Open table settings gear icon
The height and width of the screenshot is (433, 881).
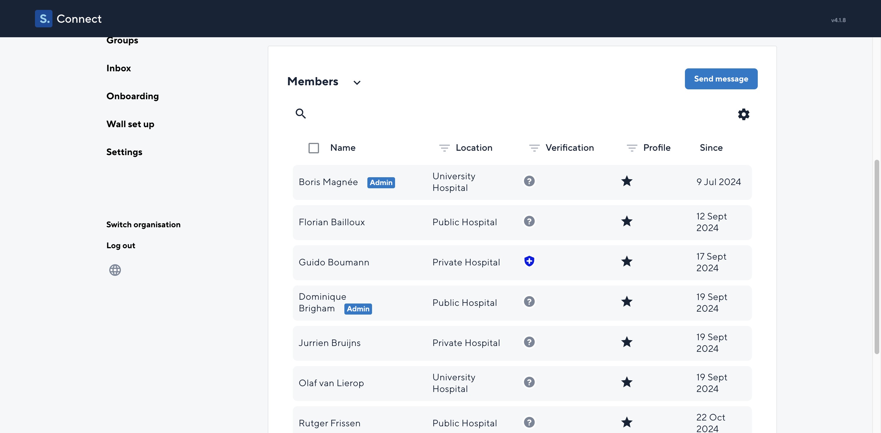pyautogui.click(x=743, y=114)
